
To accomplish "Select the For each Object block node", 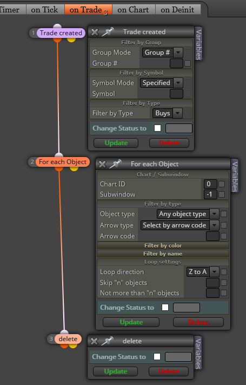I will pyautogui.click(x=63, y=162).
